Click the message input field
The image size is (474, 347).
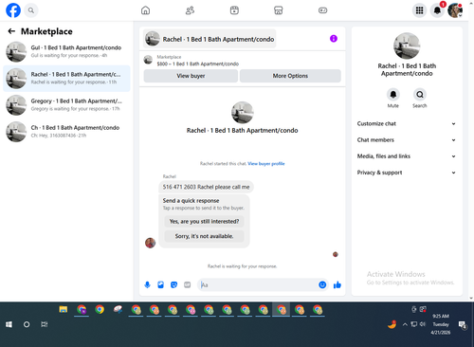click(258, 285)
